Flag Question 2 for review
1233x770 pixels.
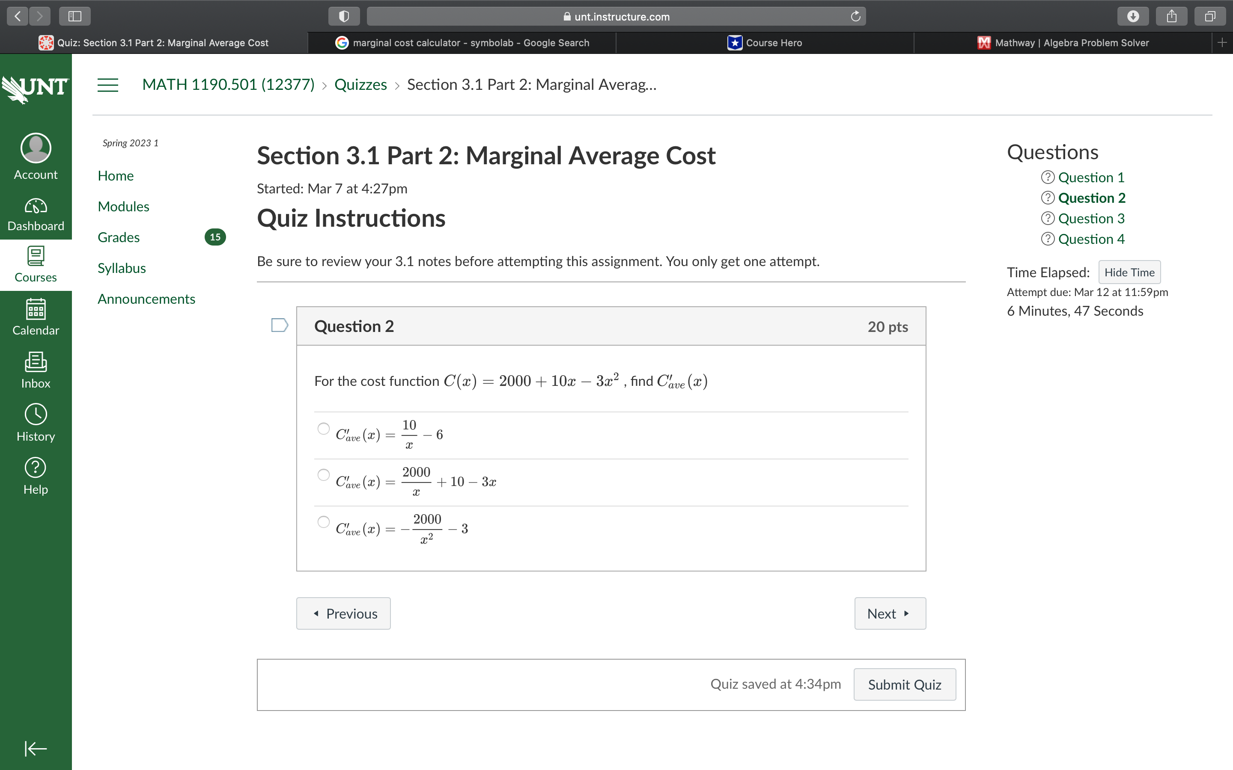click(279, 324)
